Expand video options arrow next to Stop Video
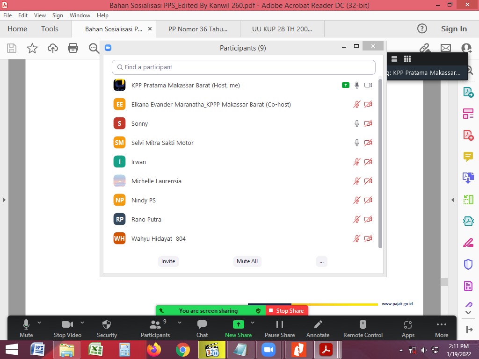Image resolution: width=479 pixels, height=359 pixels. [x=82, y=323]
